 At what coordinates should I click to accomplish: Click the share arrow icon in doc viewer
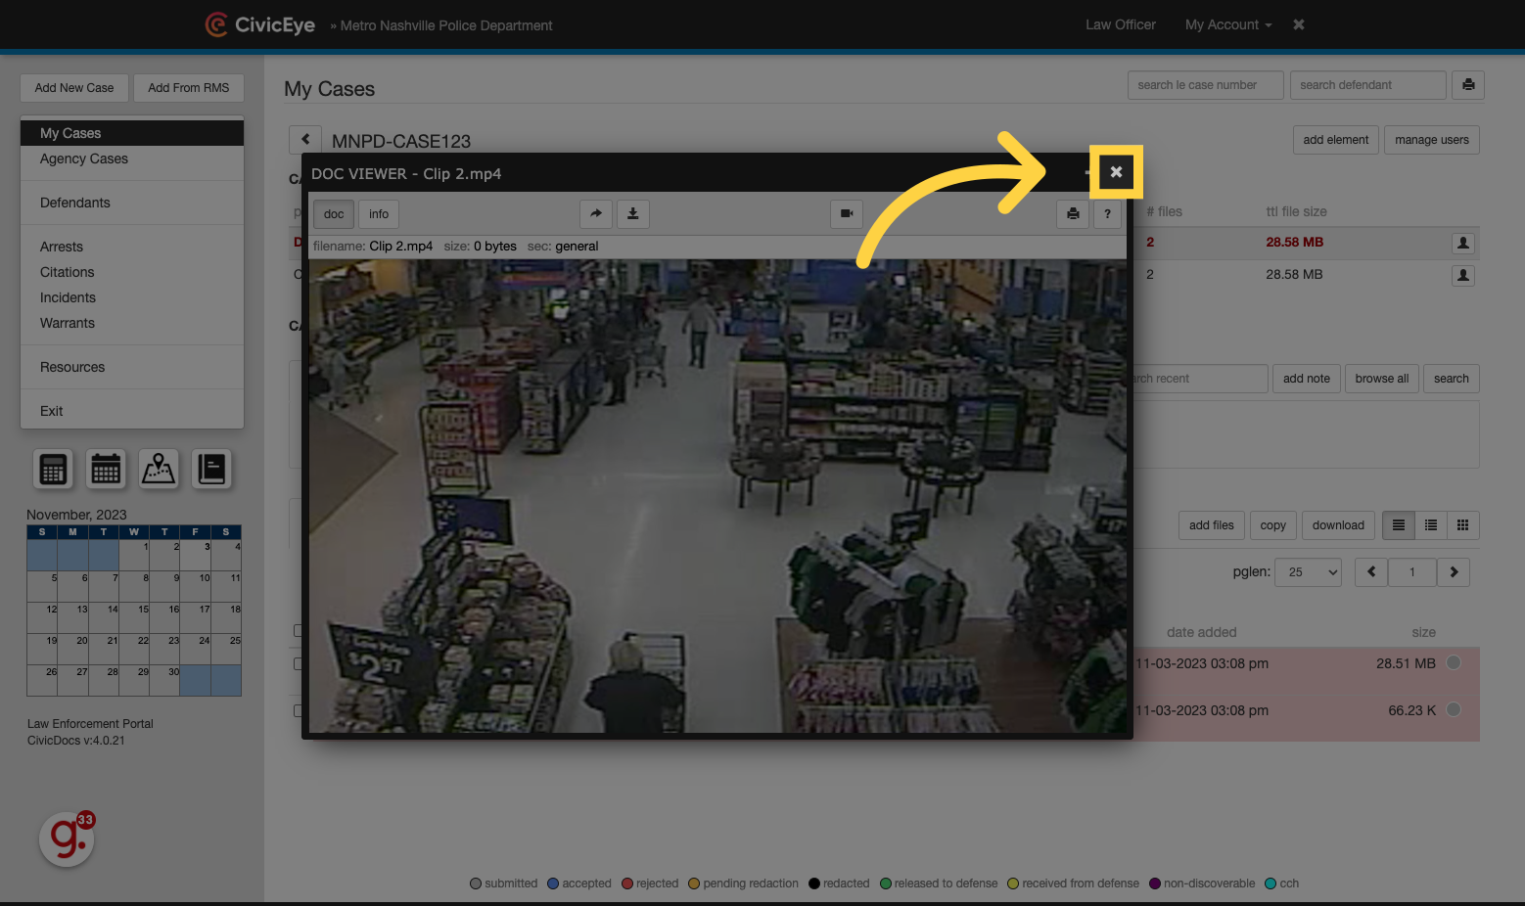(x=596, y=213)
